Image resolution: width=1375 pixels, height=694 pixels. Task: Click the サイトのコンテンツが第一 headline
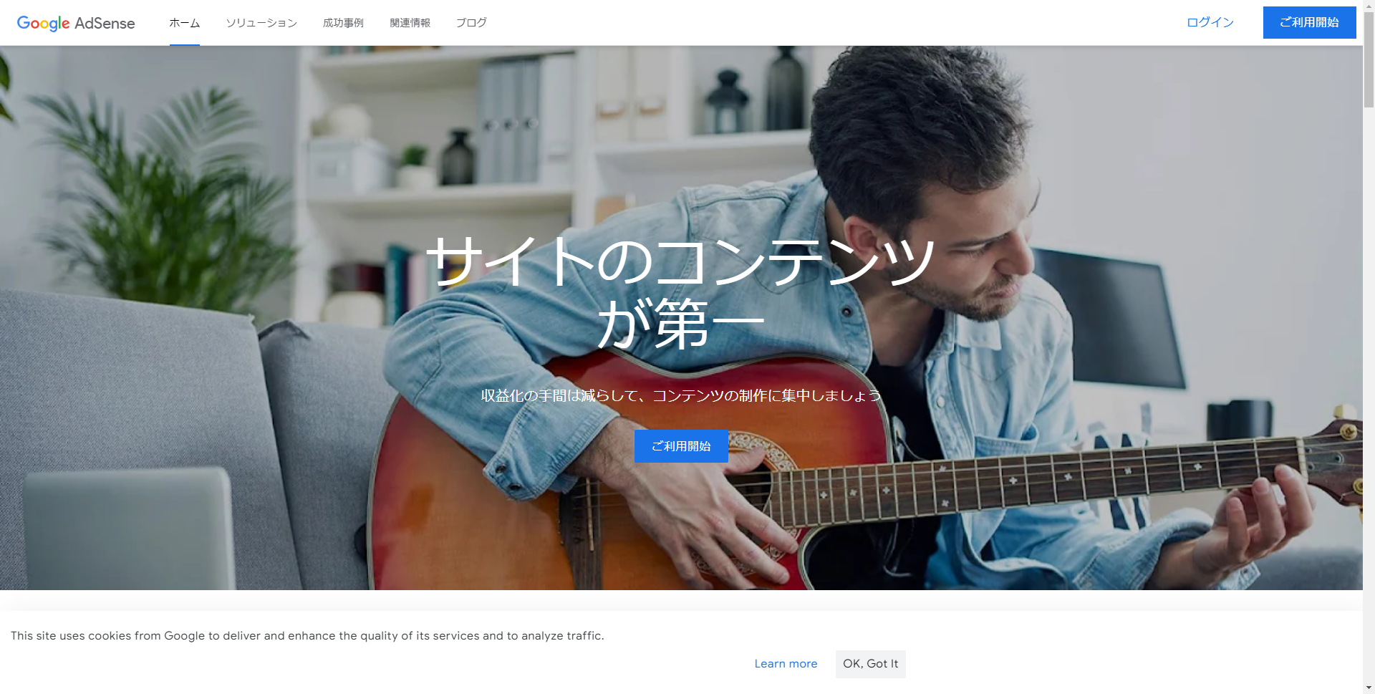click(681, 292)
